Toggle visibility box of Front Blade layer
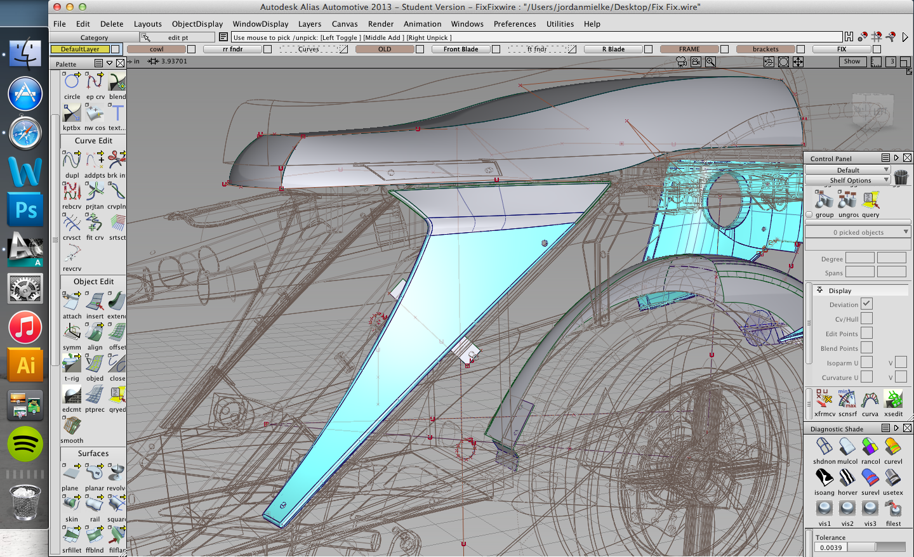Screen dimensions: 914x557 496,49
